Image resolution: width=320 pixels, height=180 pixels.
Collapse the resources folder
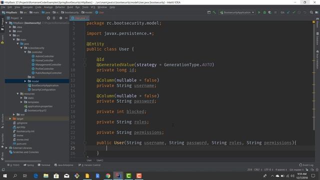(x=18, y=94)
